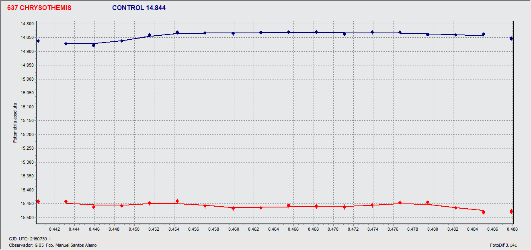Click the x-axis tick label 0.452

(x=154, y=230)
